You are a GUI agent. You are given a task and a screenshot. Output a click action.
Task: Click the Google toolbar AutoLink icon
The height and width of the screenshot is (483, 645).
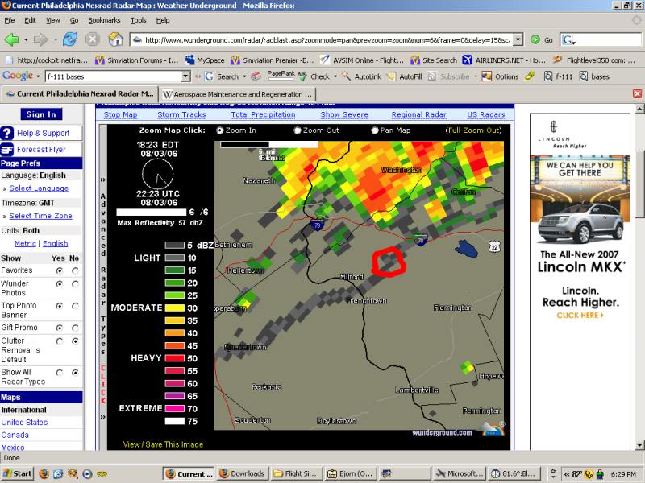click(x=347, y=76)
